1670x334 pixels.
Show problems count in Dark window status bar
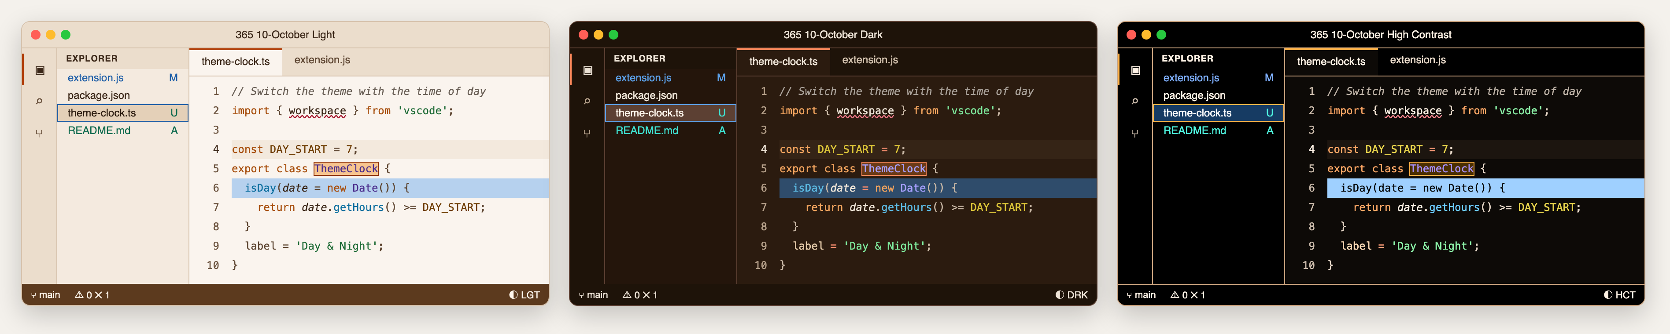(640, 294)
